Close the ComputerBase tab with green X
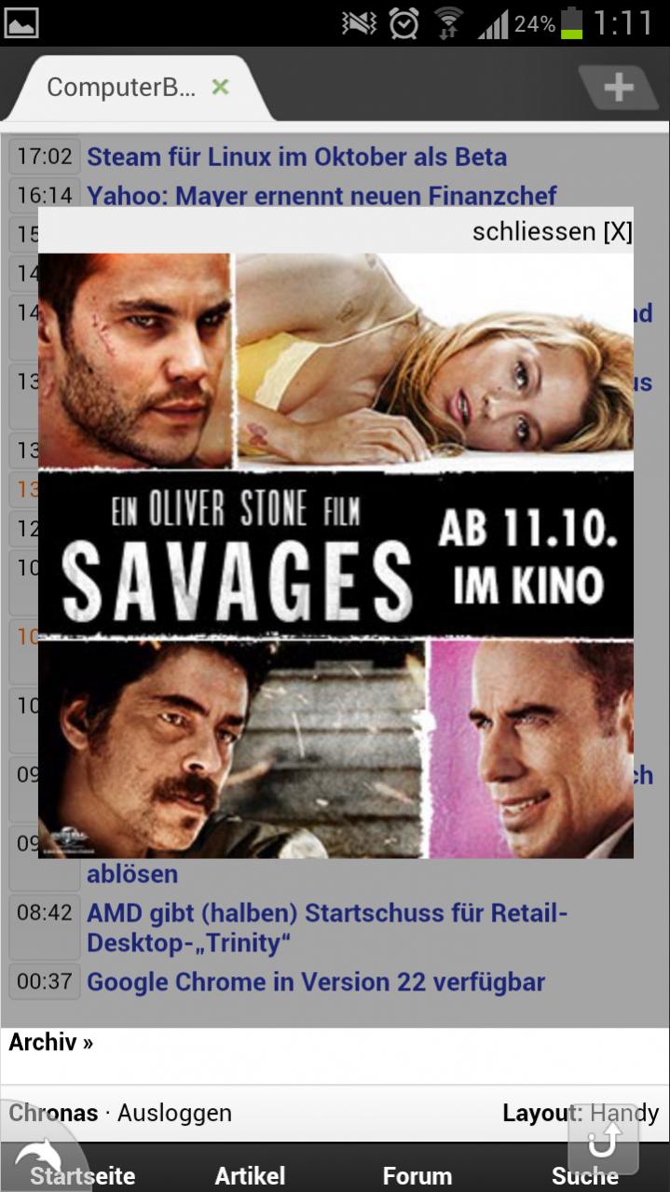Image resolution: width=670 pixels, height=1192 pixels. click(x=220, y=87)
